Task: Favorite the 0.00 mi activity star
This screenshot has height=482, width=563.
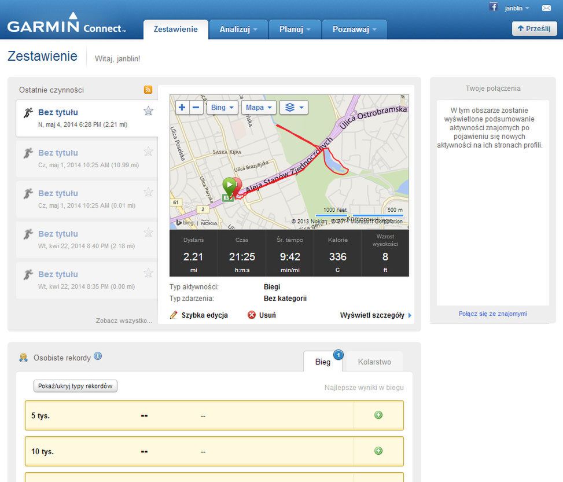Action: point(148,273)
